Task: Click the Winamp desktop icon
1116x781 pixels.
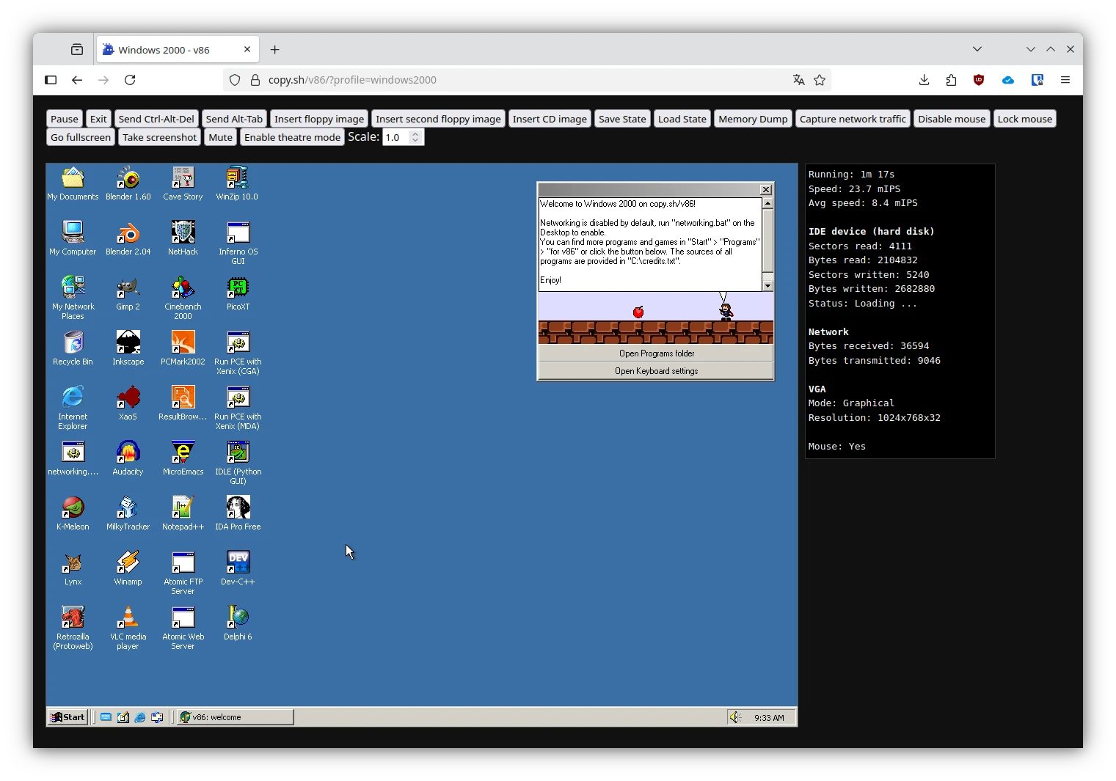Action: coord(128,563)
